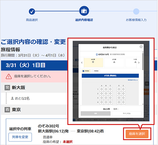Screen dimensions: 158x145
Task: Select seat 4C in the seat map
Action: tap(110, 102)
